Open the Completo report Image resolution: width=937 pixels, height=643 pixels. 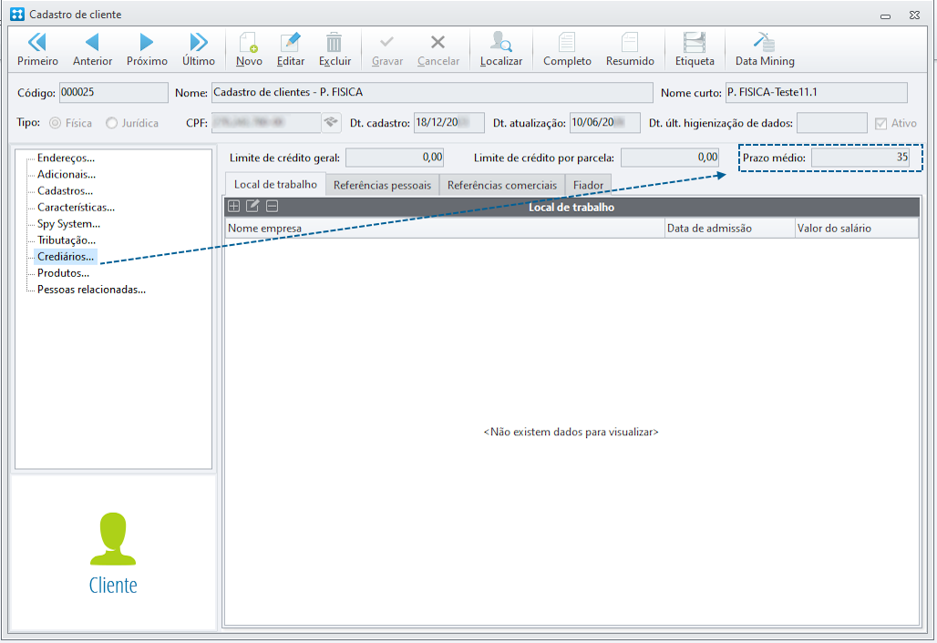pos(567,49)
